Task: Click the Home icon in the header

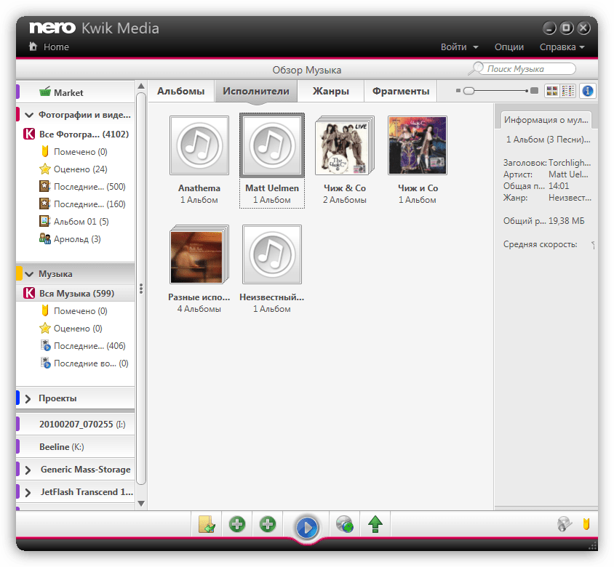Action: (x=33, y=47)
